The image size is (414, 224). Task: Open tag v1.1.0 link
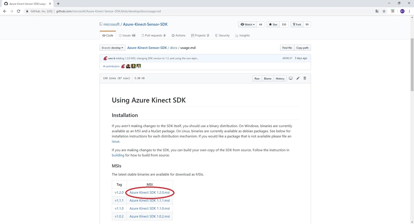(x=119, y=208)
